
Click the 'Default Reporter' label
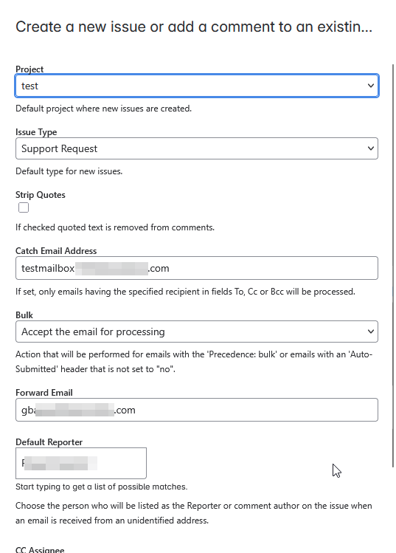point(49,442)
